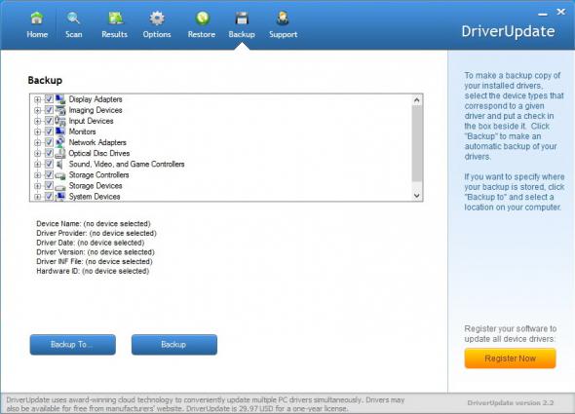The width and height of the screenshot is (575, 414).
Task: Uncheck the System Devices checkbox
Action: (49, 197)
